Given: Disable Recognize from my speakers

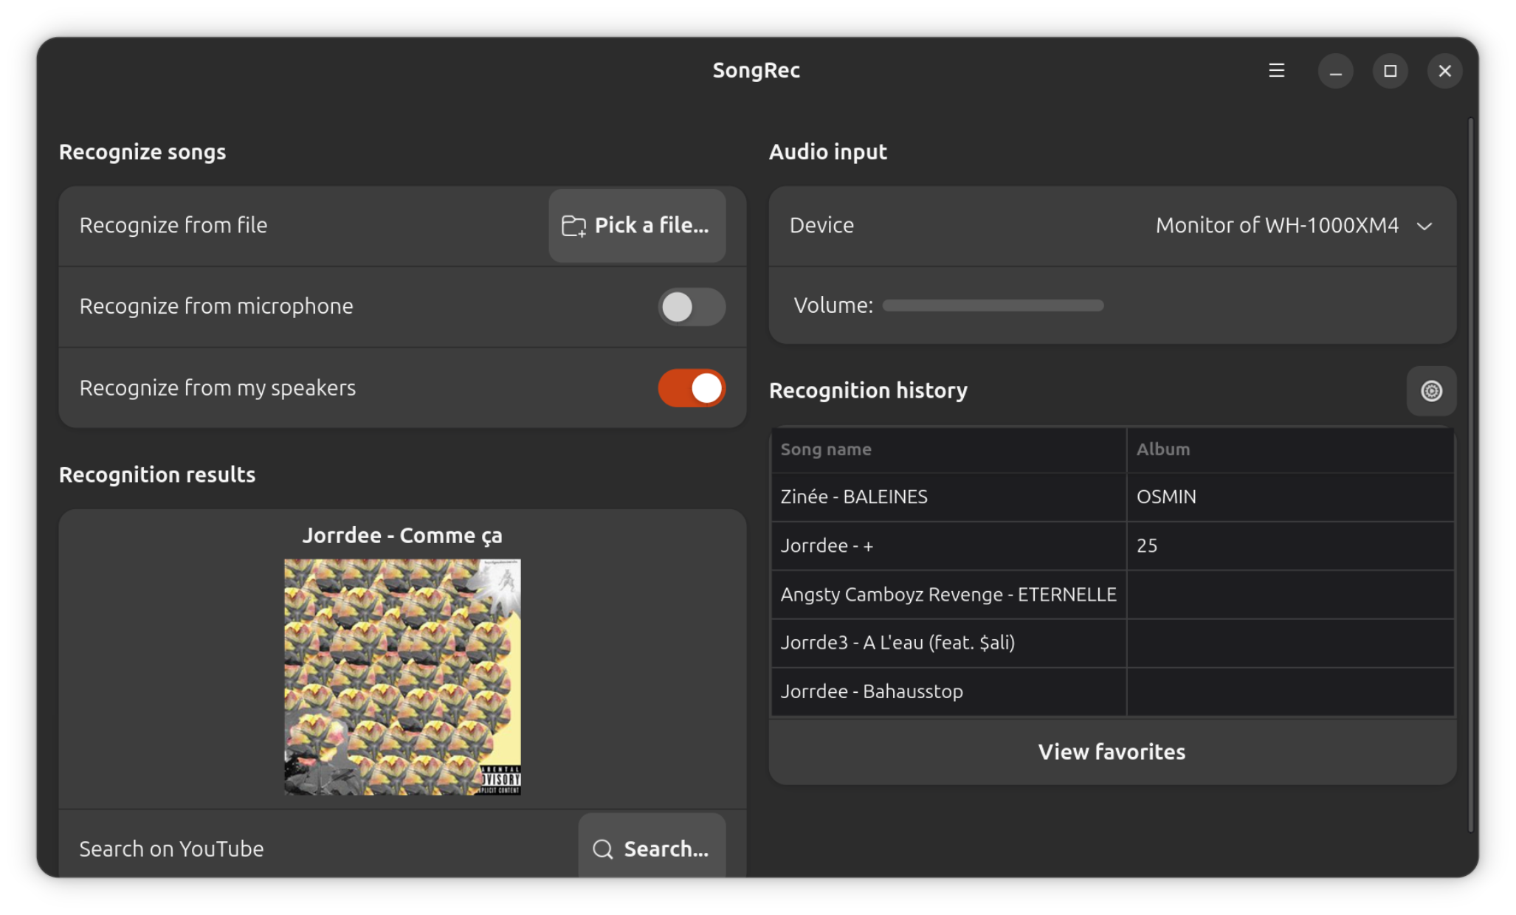Looking at the screenshot, I should coord(691,387).
